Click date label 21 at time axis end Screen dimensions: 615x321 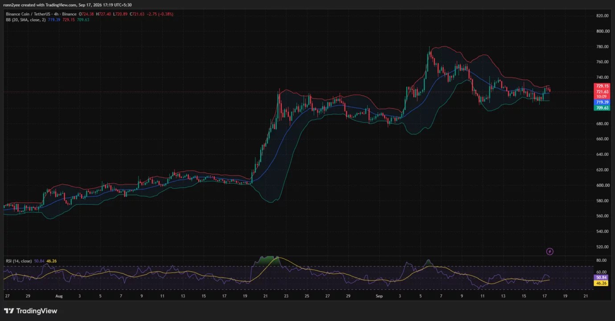[585, 296]
